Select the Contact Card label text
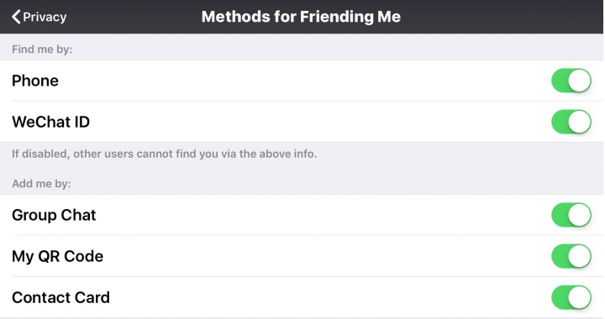Screen dimensions: 605x319 (61, 297)
